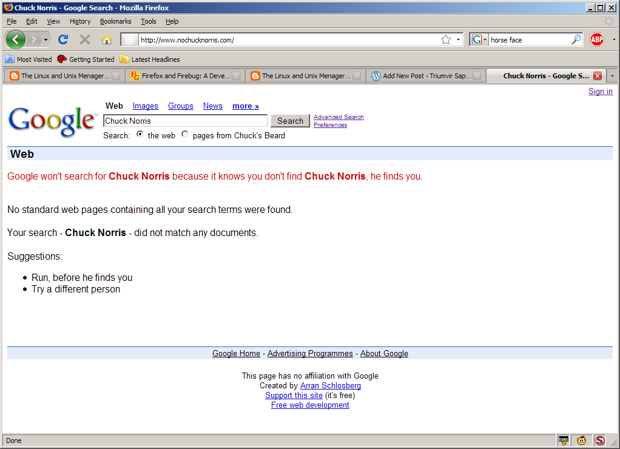Image resolution: width=620 pixels, height=449 pixels.
Task: Open Latest Headlines RSS feed bookmark
Action: click(x=150, y=59)
